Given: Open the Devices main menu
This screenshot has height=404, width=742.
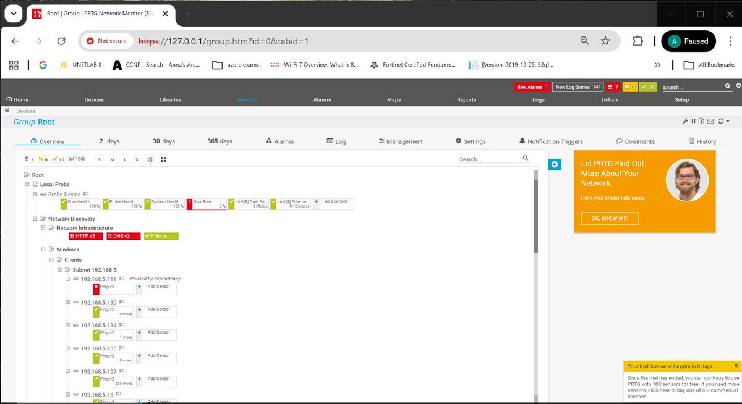Looking at the screenshot, I should [x=94, y=99].
